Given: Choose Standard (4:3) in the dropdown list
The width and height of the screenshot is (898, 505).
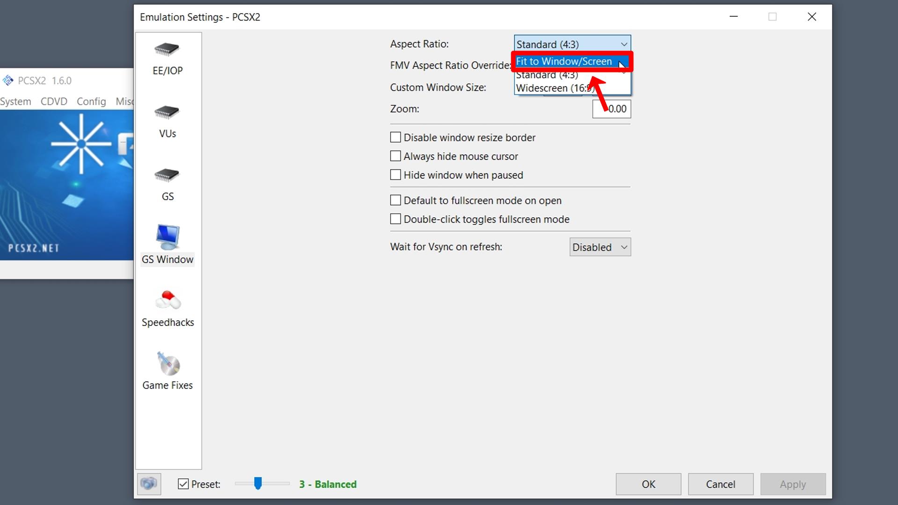Looking at the screenshot, I should [x=572, y=75].
